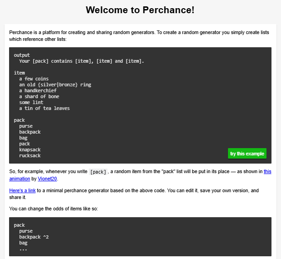Click the 'an old {silver|bronze} ring' line
The height and width of the screenshot is (259, 281).
coord(55,85)
